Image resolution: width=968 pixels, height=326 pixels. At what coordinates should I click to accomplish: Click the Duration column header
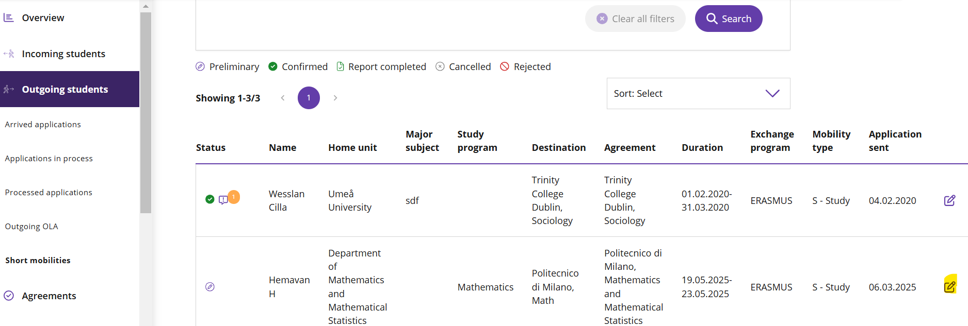[x=702, y=148]
